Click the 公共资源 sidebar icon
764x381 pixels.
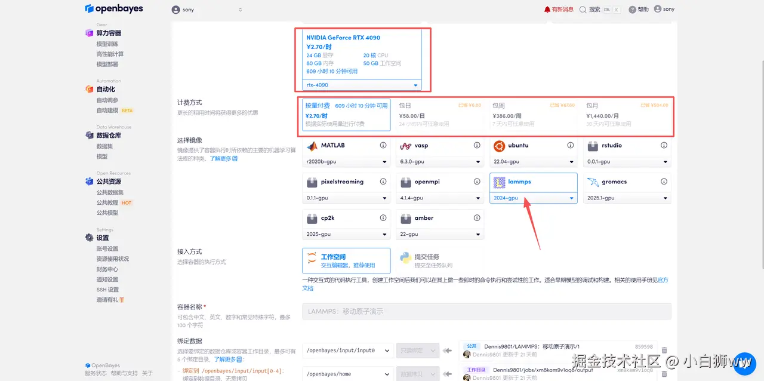90,182
